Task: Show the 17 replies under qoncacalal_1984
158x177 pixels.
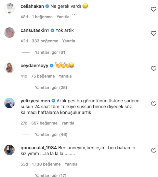Action: pyautogui.click(x=51, y=175)
